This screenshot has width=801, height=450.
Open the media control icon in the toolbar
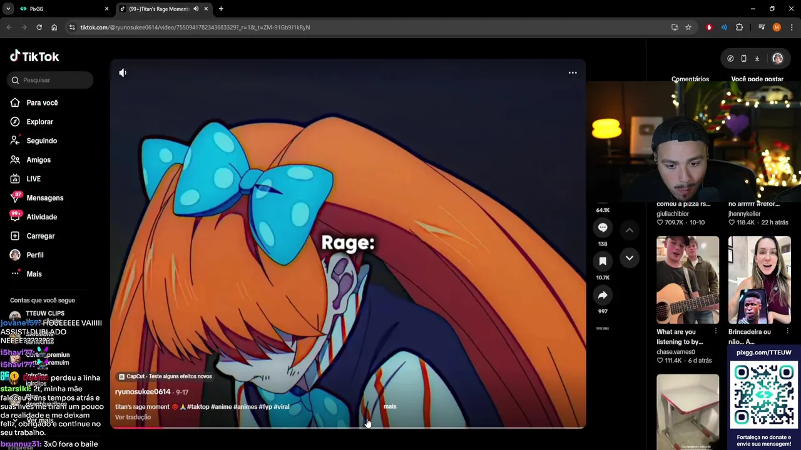click(x=762, y=27)
